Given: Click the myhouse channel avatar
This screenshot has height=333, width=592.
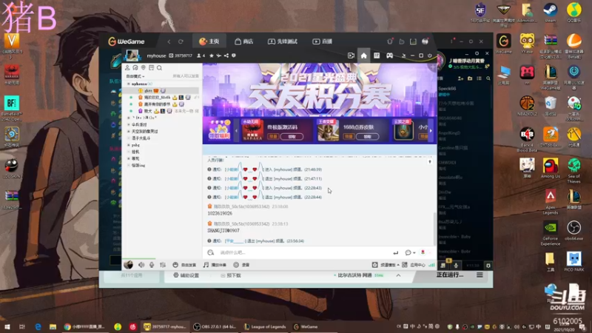Looking at the screenshot, I should click(132, 56).
